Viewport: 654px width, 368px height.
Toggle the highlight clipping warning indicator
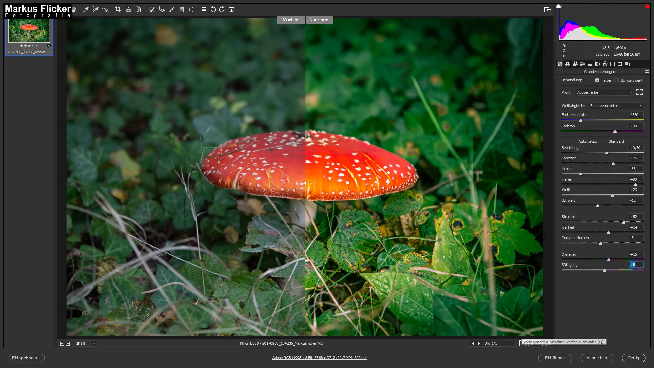(x=647, y=6)
